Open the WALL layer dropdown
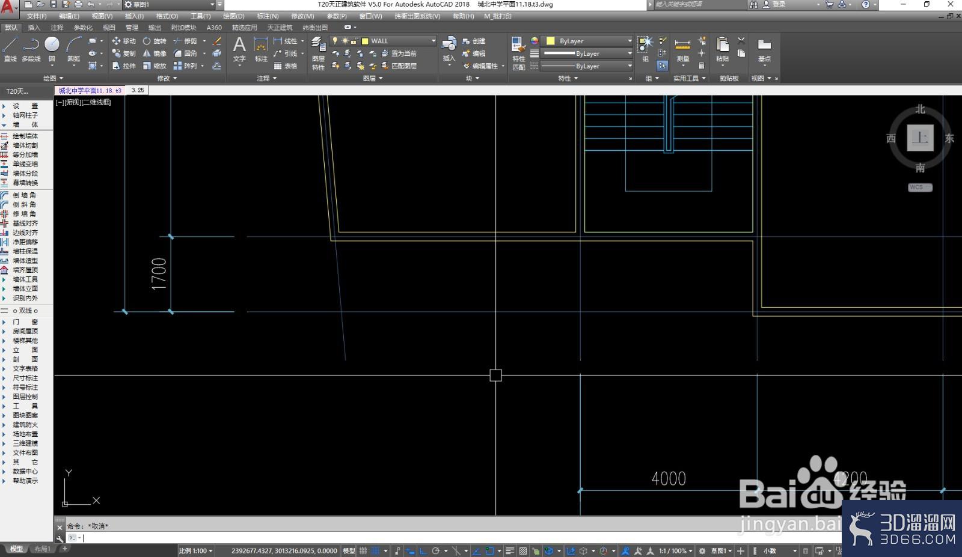Viewport: 962px width, 557px height. click(433, 41)
